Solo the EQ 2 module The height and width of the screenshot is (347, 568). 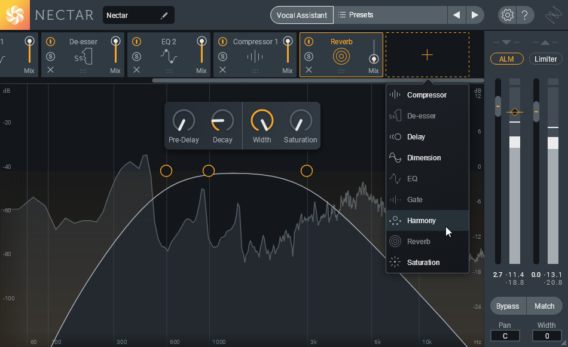pyautogui.click(x=136, y=57)
